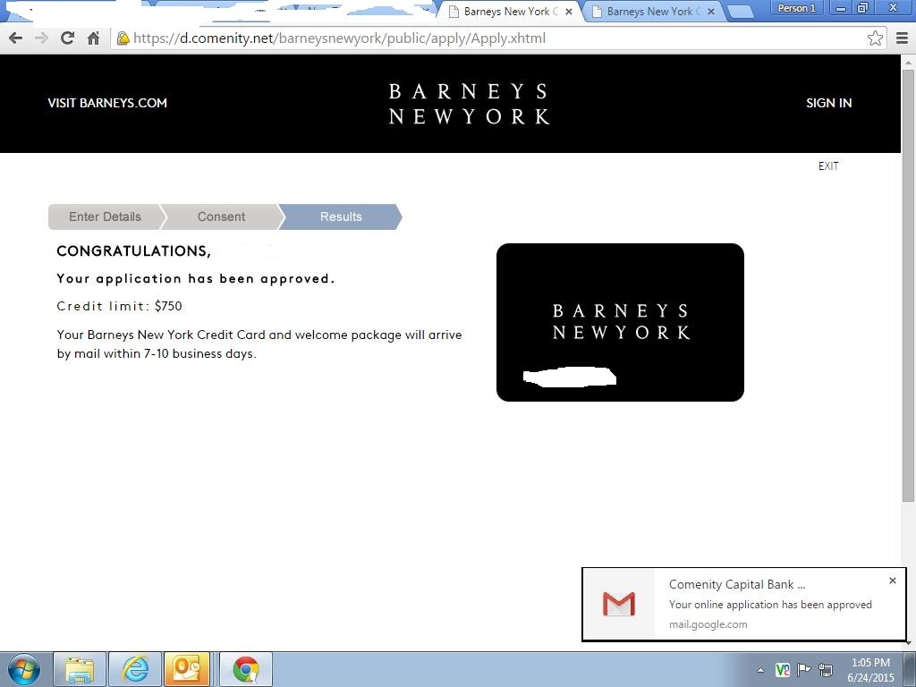Click the Chrome taskbar icon
The width and height of the screenshot is (916, 687).
pyautogui.click(x=246, y=669)
